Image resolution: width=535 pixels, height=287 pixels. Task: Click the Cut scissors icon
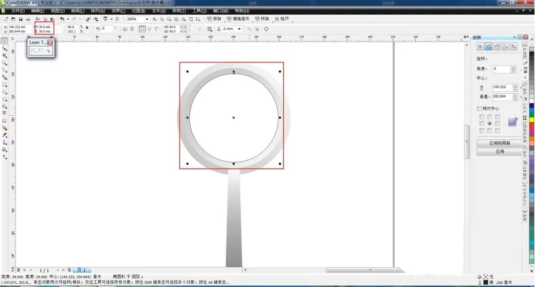pos(38,19)
